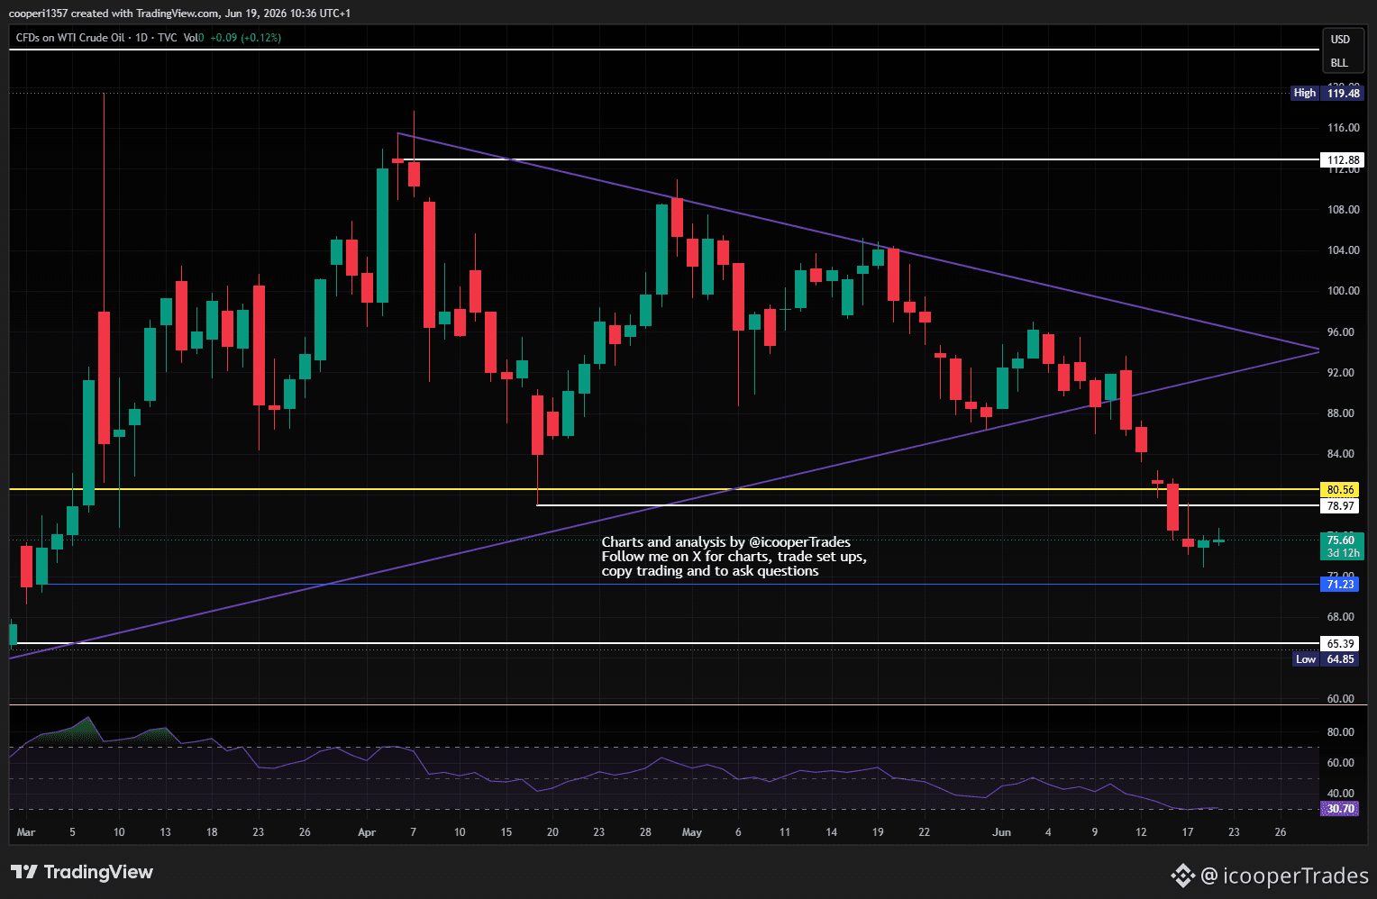Select the blue 71.23 price label

(1341, 585)
